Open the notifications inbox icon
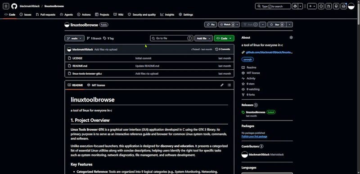The height and width of the screenshot is (174, 360). [344, 6]
